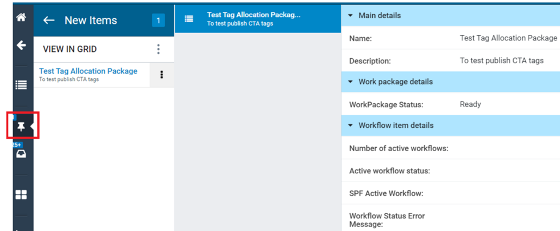
Task: Click the New Items panel title
Action: 91,21
